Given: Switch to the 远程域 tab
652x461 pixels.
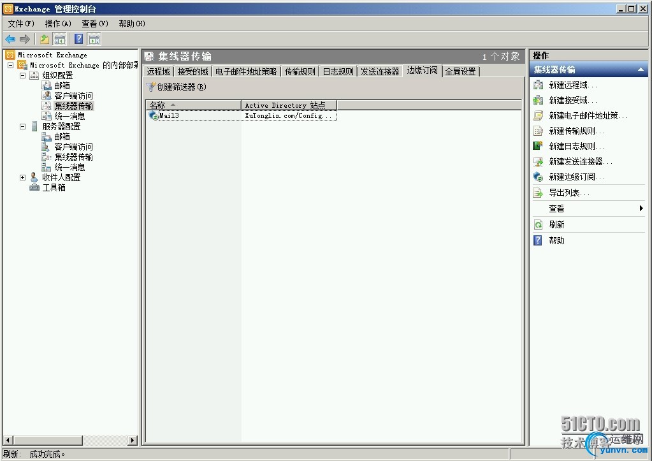Looking at the screenshot, I should pyautogui.click(x=159, y=71).
